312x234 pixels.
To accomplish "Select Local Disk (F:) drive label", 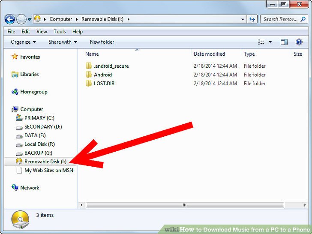I will point(39,144).
